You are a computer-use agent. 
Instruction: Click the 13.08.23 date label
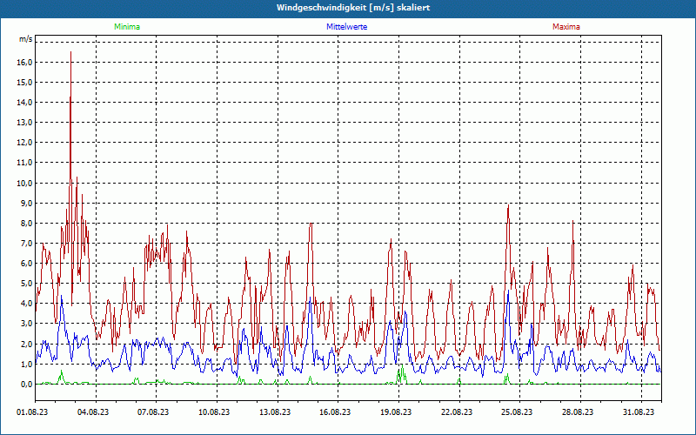click(275, 412)
